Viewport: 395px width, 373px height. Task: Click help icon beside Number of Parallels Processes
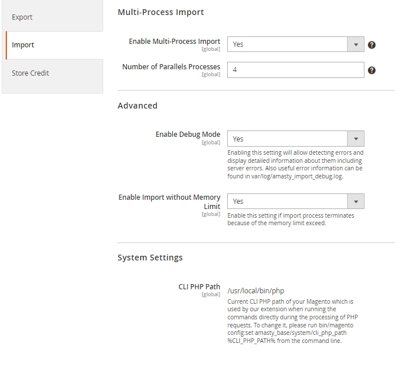371,70
